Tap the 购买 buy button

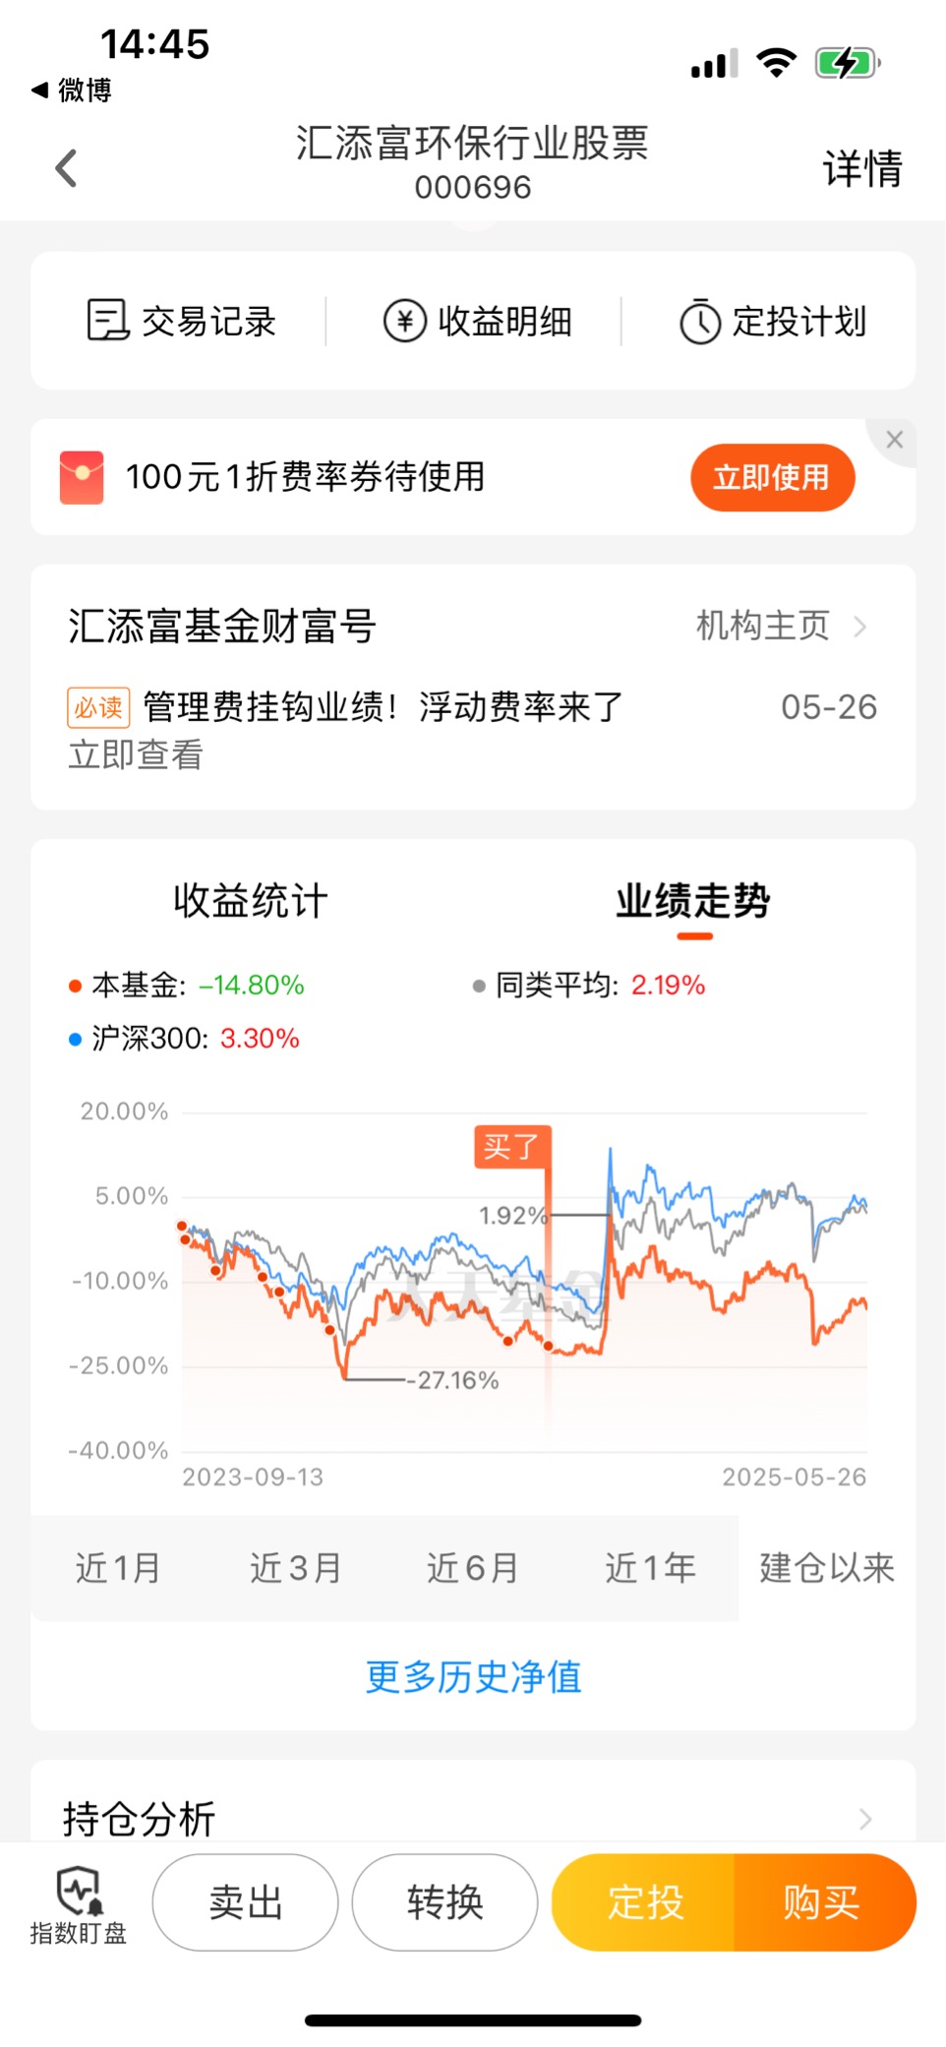[824, 1901]
